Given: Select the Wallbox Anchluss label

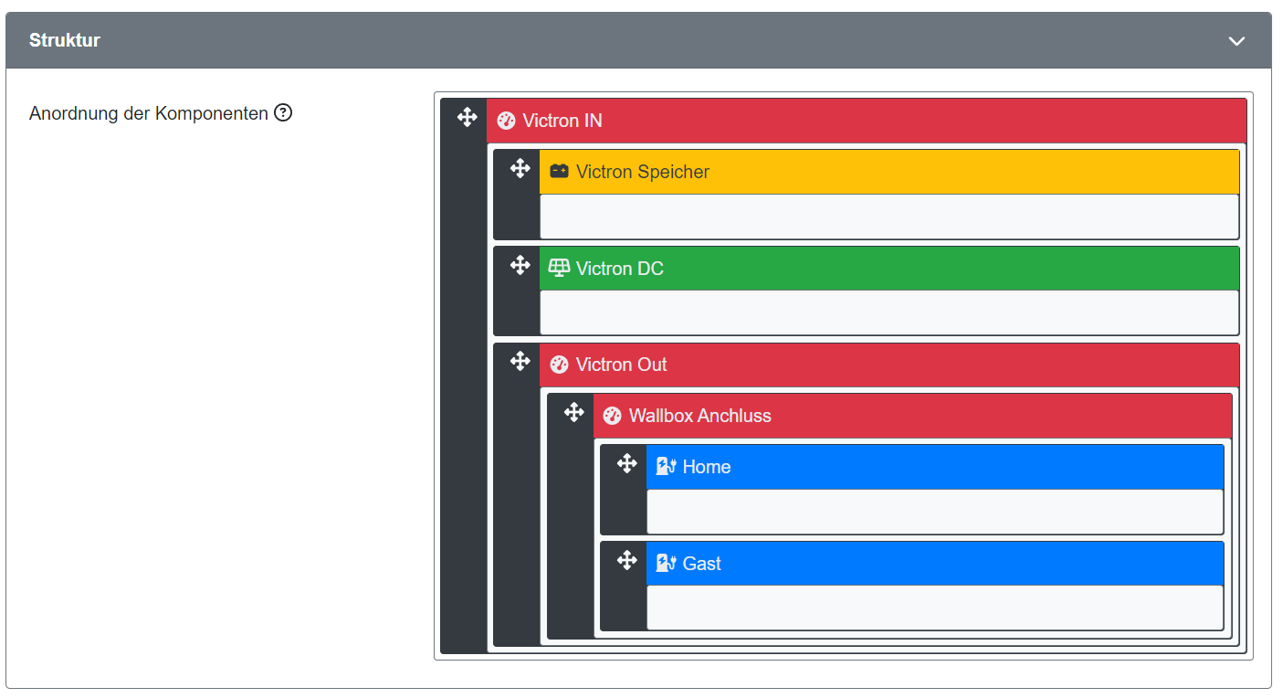Looking at the screenshot, I should pyautogui.click(x=699, y=416).
